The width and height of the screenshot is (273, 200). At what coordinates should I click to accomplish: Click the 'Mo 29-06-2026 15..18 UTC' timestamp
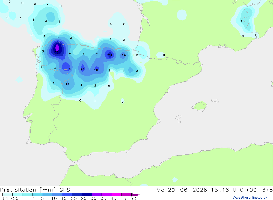pyautogui.click(x=200, y=190)
